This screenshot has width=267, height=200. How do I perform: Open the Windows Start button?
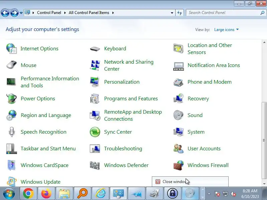(9, 194)
